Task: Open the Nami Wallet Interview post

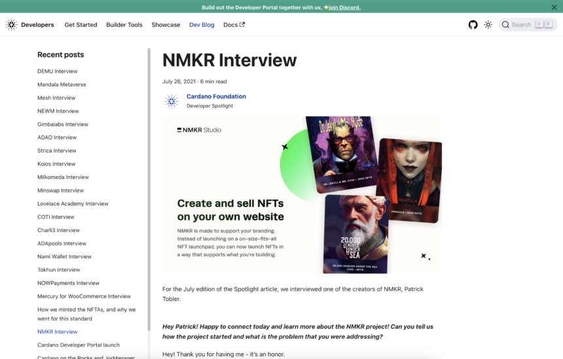Action: coord(65,257)
